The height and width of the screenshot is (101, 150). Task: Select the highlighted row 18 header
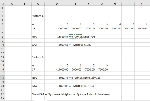click(x=2, y=77)
